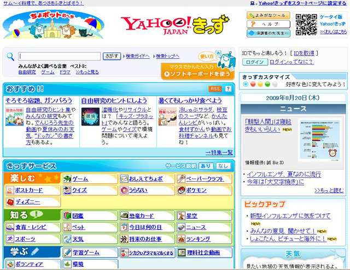This screenshot has height=270, width=350.
Task: Open インフルエンザ、夏なのに流行 news link
Action: pyautogui.click(x=284, y=175)
